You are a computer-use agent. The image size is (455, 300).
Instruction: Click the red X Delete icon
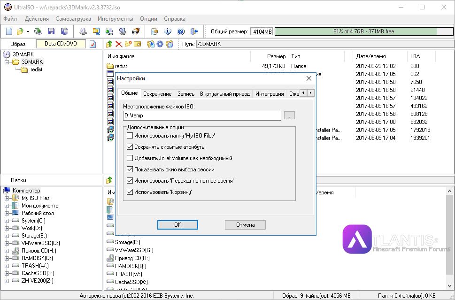(x=119, y=44)
